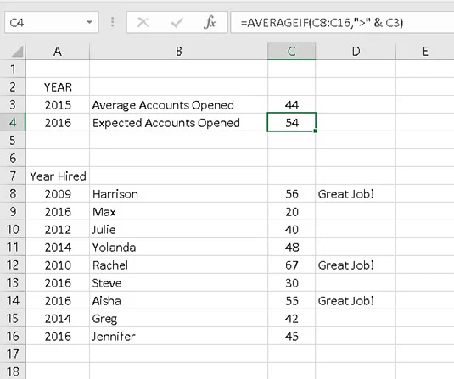Click the fill handle on cell C4

click(x=316, y=131)
